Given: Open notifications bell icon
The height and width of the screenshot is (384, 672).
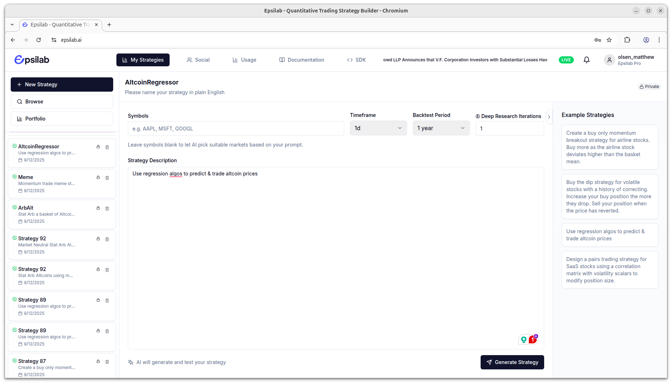Looking at the screenshot, I should pyautogui.click(x=586, y=60).
